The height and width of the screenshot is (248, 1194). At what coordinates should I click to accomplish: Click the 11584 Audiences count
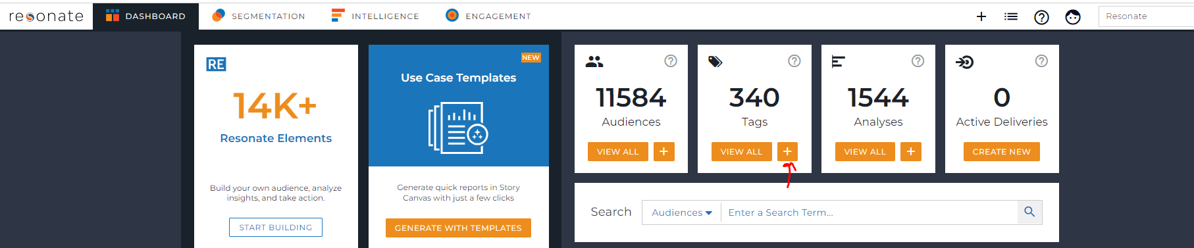click(631, 97)
